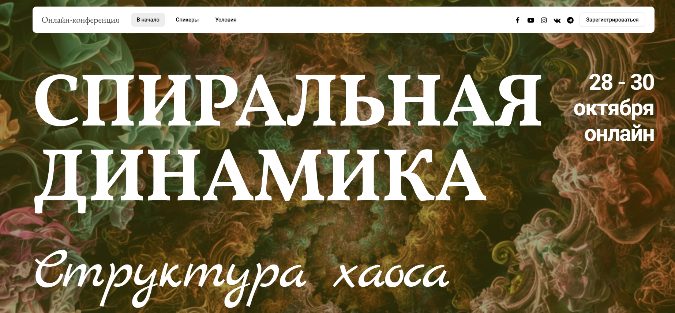Viewport: 675px width, 313px height.
Task: Click the number 30 in the date
Action: [x=642, y=82]
